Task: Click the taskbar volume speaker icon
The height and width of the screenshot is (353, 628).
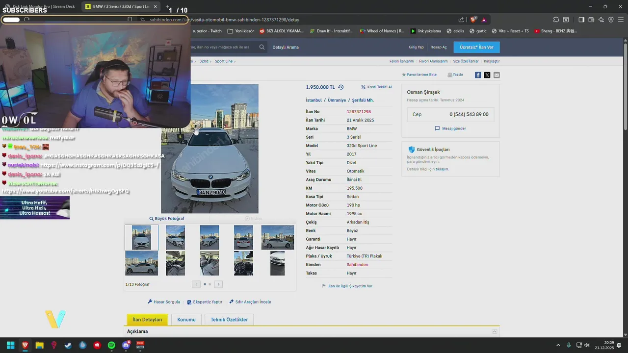Action: [587, 345]
